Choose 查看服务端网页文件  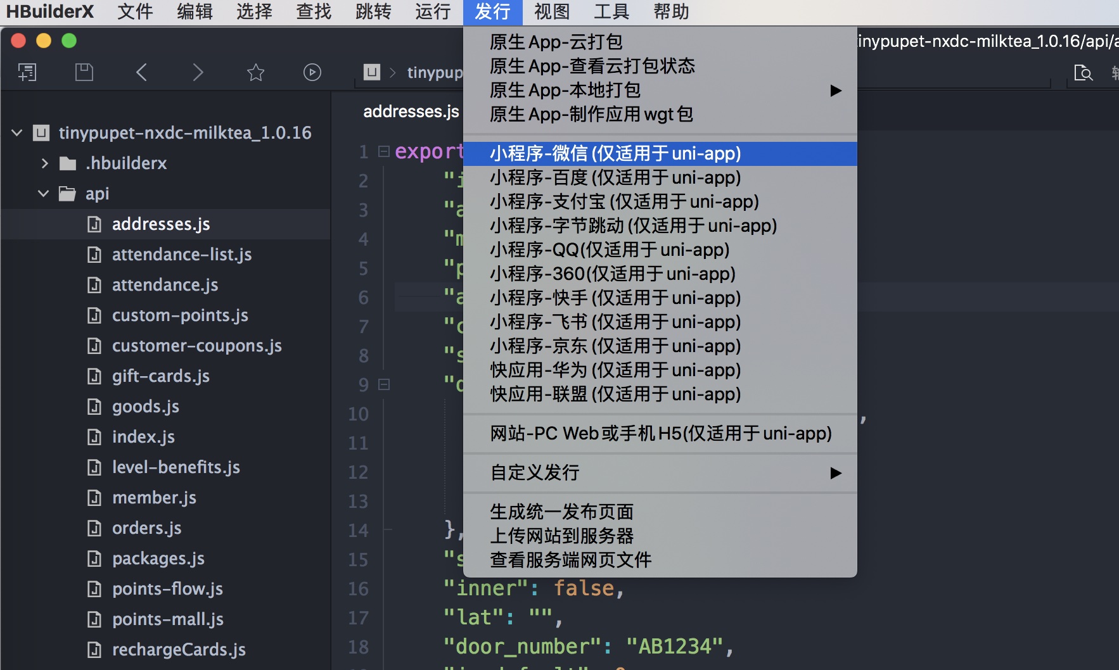pos(660,560)
